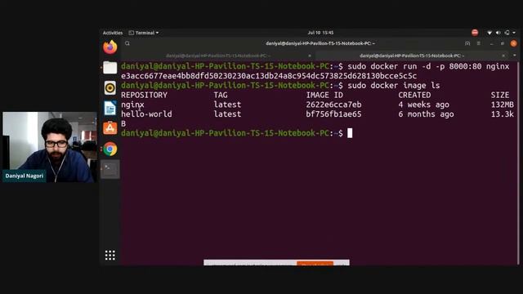Expand the system menu arrow

[x=514, y=33]
